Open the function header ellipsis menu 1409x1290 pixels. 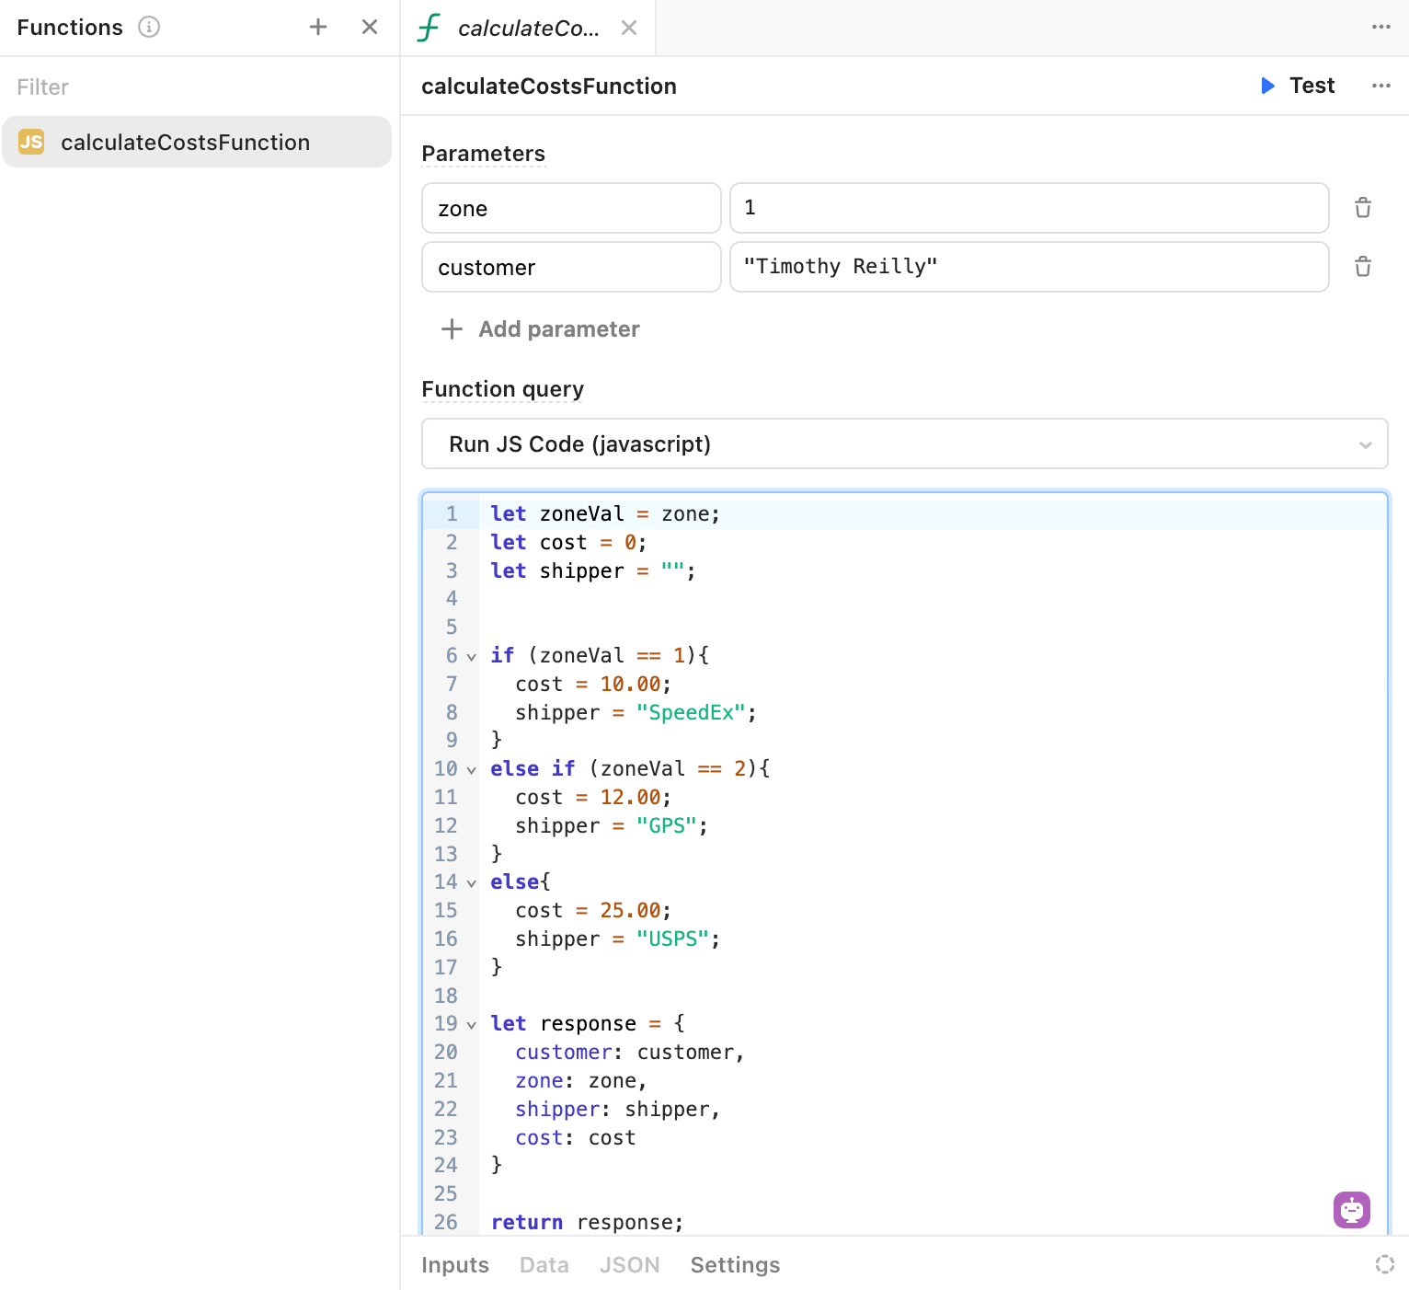[1381, 86]
